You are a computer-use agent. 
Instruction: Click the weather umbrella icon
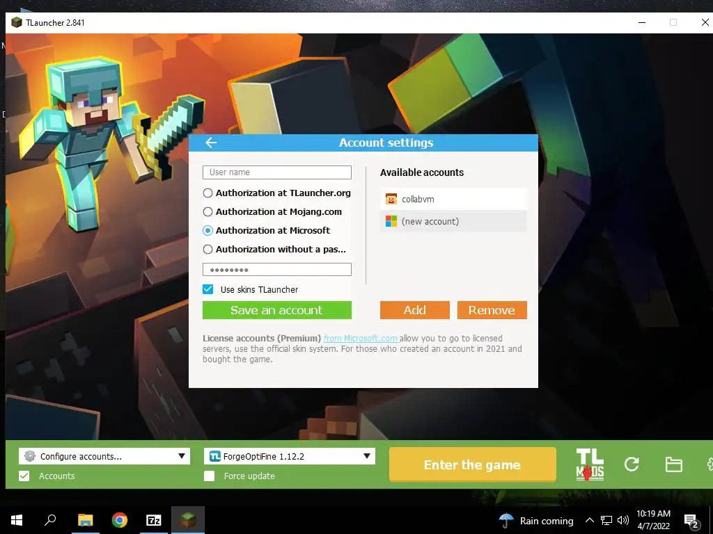point(506,520)
